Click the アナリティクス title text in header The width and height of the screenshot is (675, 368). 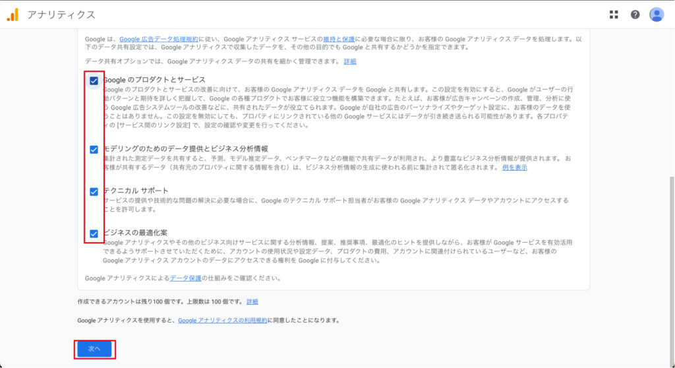(61, 15)
